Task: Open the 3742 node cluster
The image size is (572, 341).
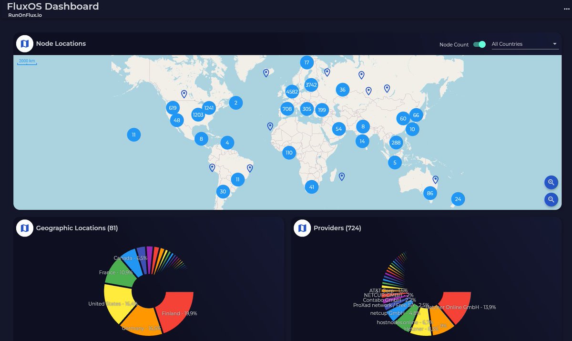Action: [311, 85]
